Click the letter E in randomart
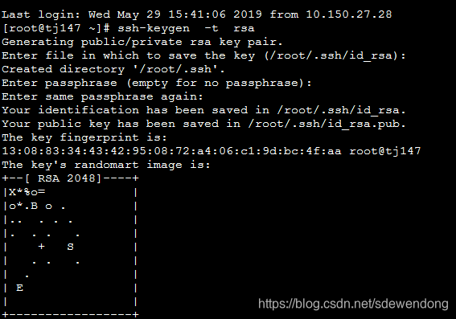The width and height of the screenshot is (456, 319). [x=19, y=288]
